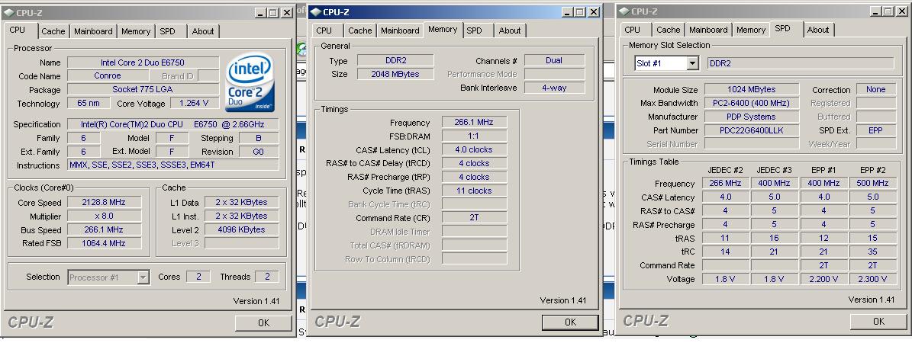Open Mainboard tab in right CPU-Z window
This screenshot has width=912, height=343.
tap(708, 30)
